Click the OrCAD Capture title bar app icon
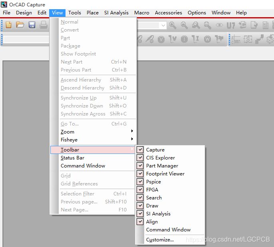This screenshot has height=247, width=274. [x=4, y=4]
